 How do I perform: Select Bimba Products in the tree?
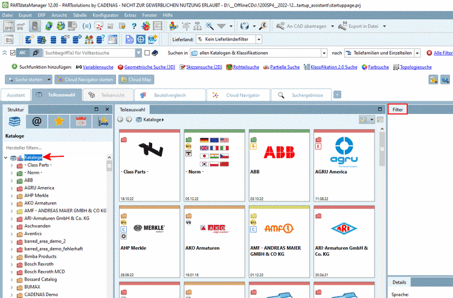(x=40, y=256)
